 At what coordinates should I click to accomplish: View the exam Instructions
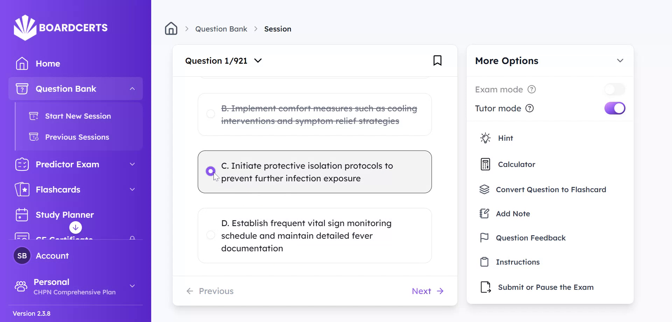[518, 262]
